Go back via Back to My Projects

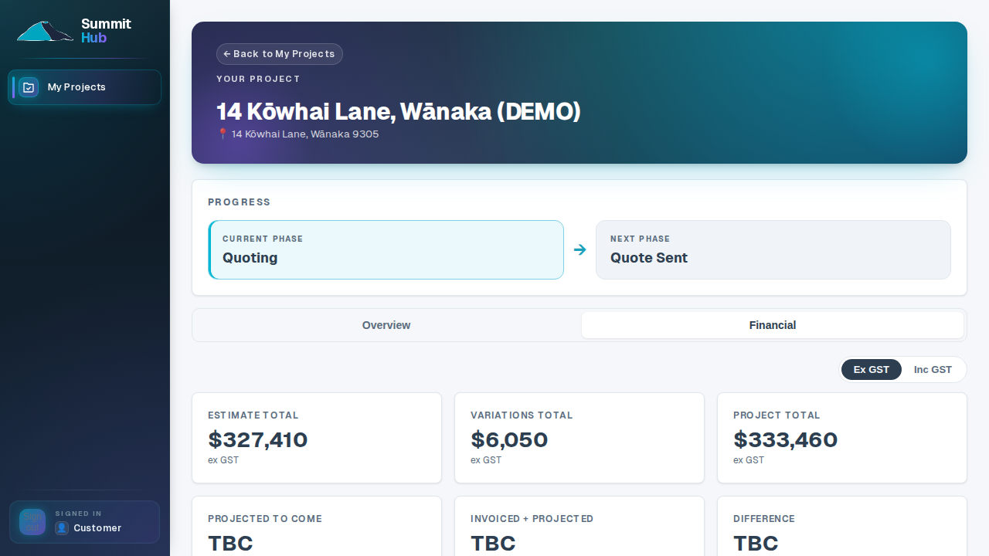[x=280, y=54]
